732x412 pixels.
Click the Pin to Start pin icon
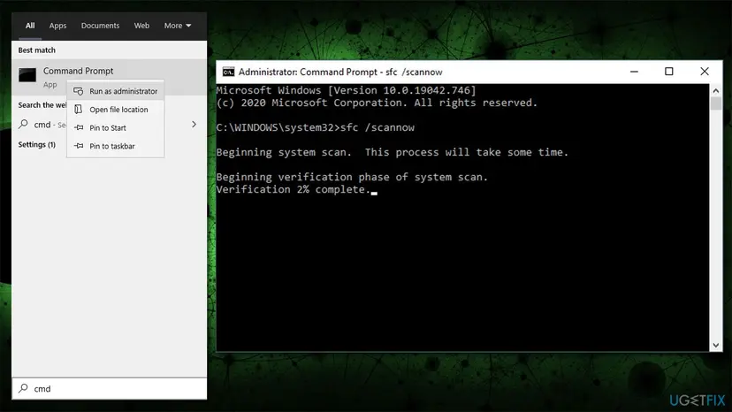pyautogui.click(x=79, y=127)
